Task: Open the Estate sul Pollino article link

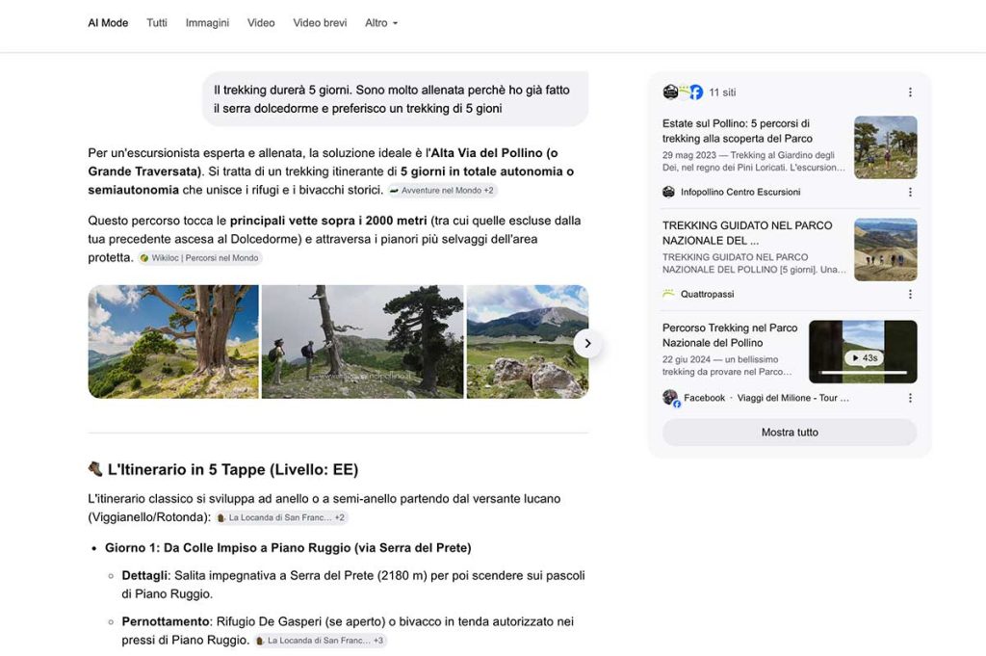Action: (x=737, y=131)
